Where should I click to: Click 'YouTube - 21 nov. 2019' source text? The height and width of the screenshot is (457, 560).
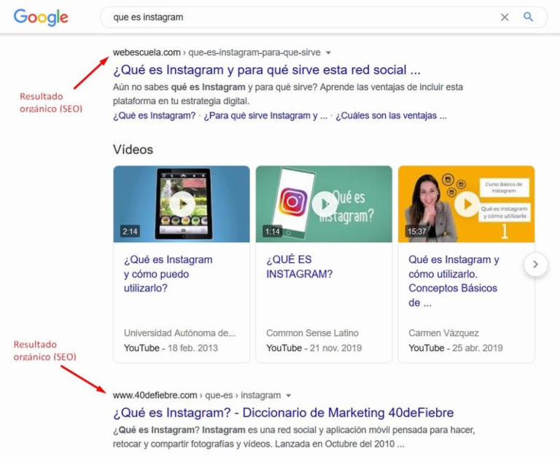tap(314, 348)
